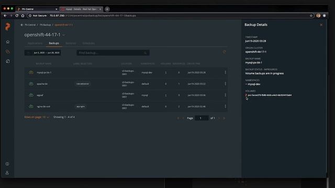This screenshot has width=335, height=188.
Task: Click the app label tag in the nginx backup row
Action: (81, 107)
